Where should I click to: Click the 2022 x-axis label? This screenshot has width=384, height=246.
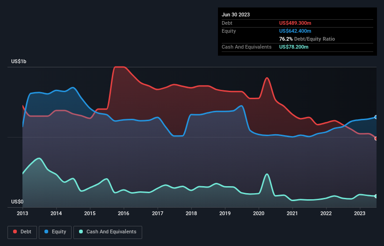[326, 213]
